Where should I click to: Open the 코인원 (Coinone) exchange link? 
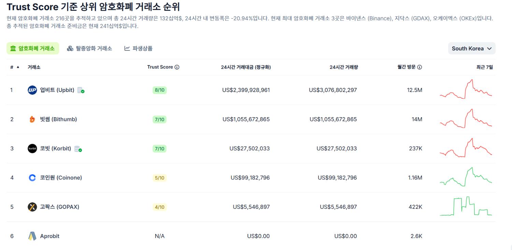coord(61,178)
